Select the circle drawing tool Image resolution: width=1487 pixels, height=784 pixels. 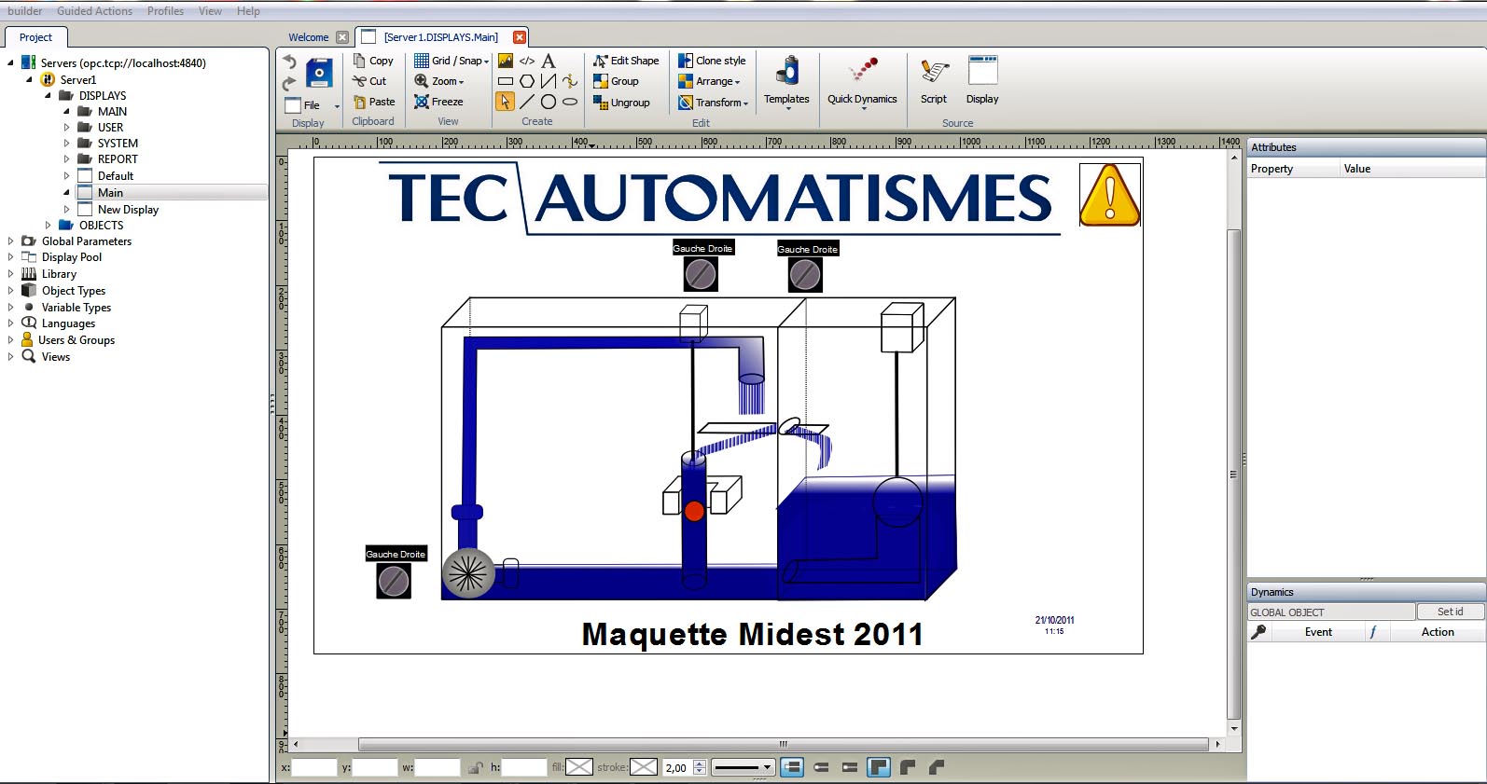(x=549, y=102)
